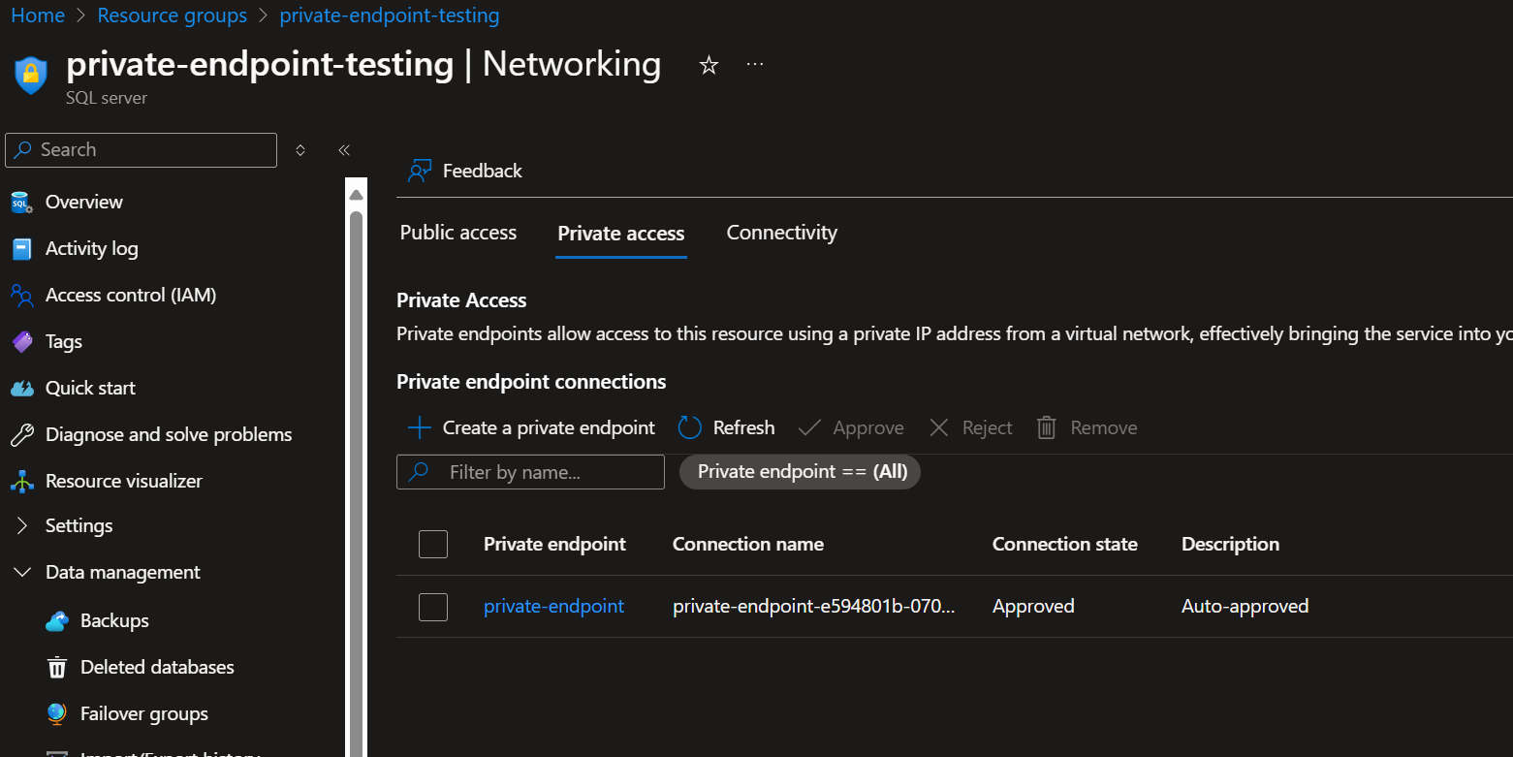Click the Access control people icon
The image size is (1513, 757).
21,296
